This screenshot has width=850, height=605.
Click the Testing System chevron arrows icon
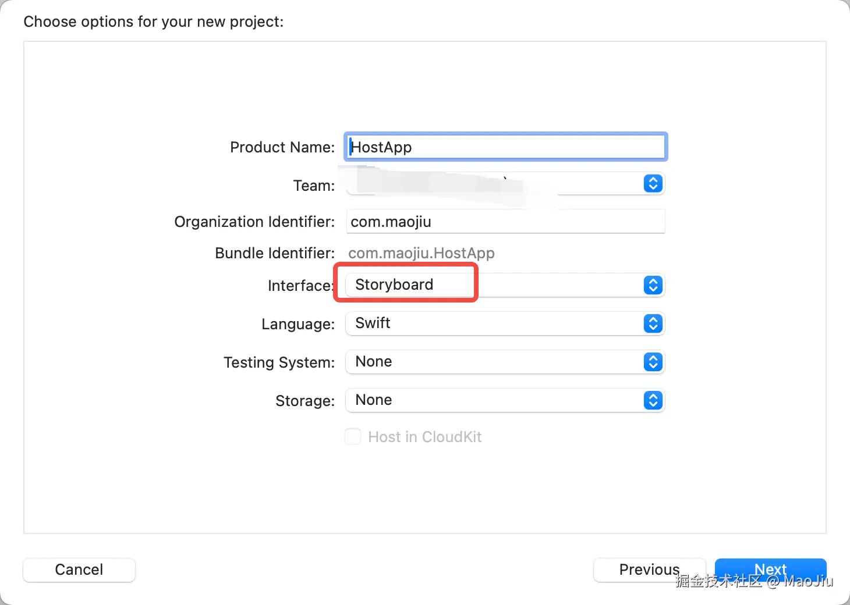tap(653, 362)
